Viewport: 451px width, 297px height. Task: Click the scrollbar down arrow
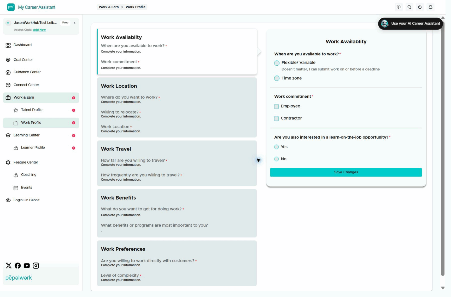tap(443, 288)
